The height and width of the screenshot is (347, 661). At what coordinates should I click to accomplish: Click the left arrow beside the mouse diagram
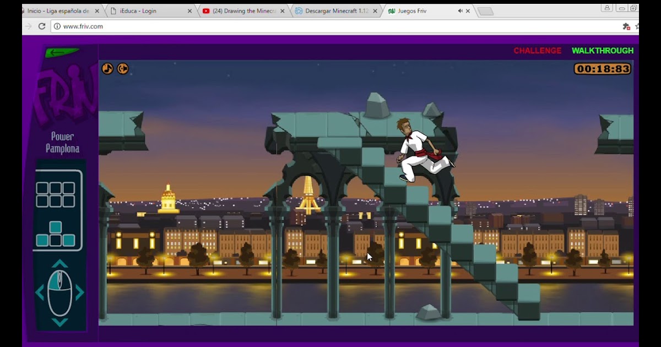(40, 292)
